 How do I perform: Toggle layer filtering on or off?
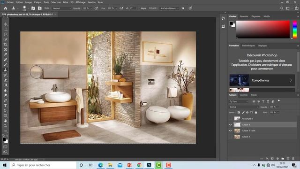[x=279, y=100]
